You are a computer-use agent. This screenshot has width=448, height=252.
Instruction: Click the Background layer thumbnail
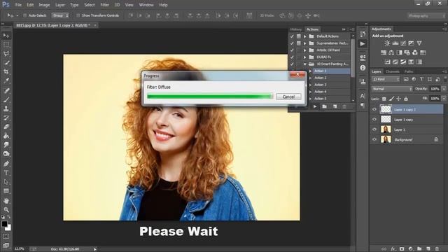click(x=386, y=139)
